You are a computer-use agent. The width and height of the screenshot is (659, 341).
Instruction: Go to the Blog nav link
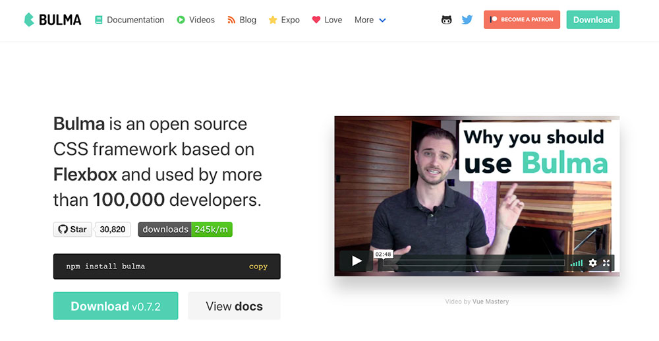click(x=242, y=20)
